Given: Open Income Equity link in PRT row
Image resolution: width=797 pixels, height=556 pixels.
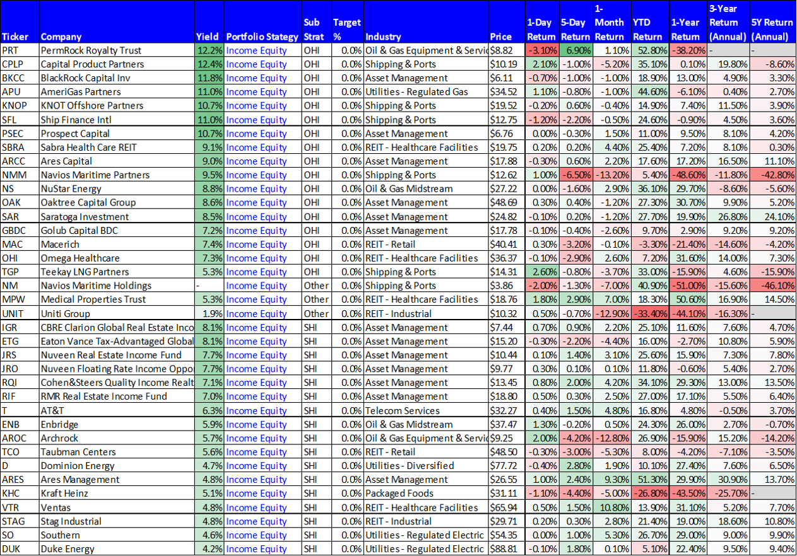Looking at the screenshot, I should coord(256,50).
